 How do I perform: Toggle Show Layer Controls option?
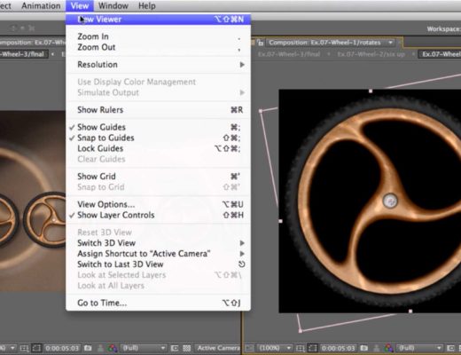159,215
